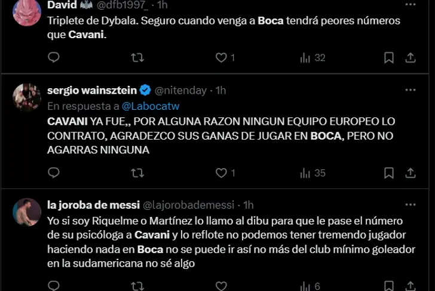Bookmark David's tweet
This screenshot has width=435, height=291.
[388, 58]
